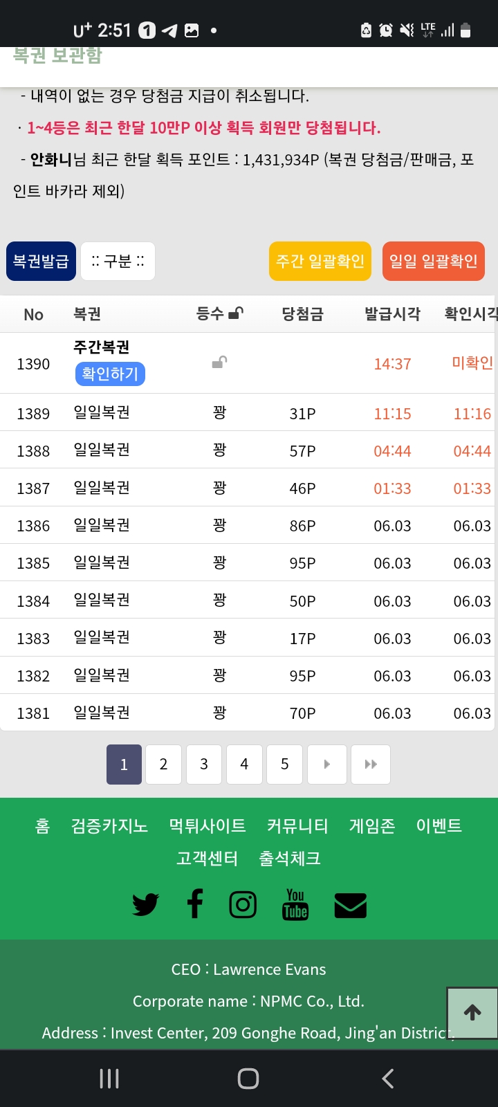
Task: Tap the 당첨금 column header
Action: tap(302, 314)
